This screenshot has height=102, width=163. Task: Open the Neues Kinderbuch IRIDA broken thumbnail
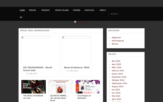(x=76, y=37)
